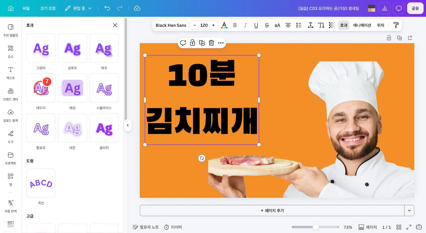Lock the selected text element
This screenshot has height=233, width=426.
(x=192, y=43)
